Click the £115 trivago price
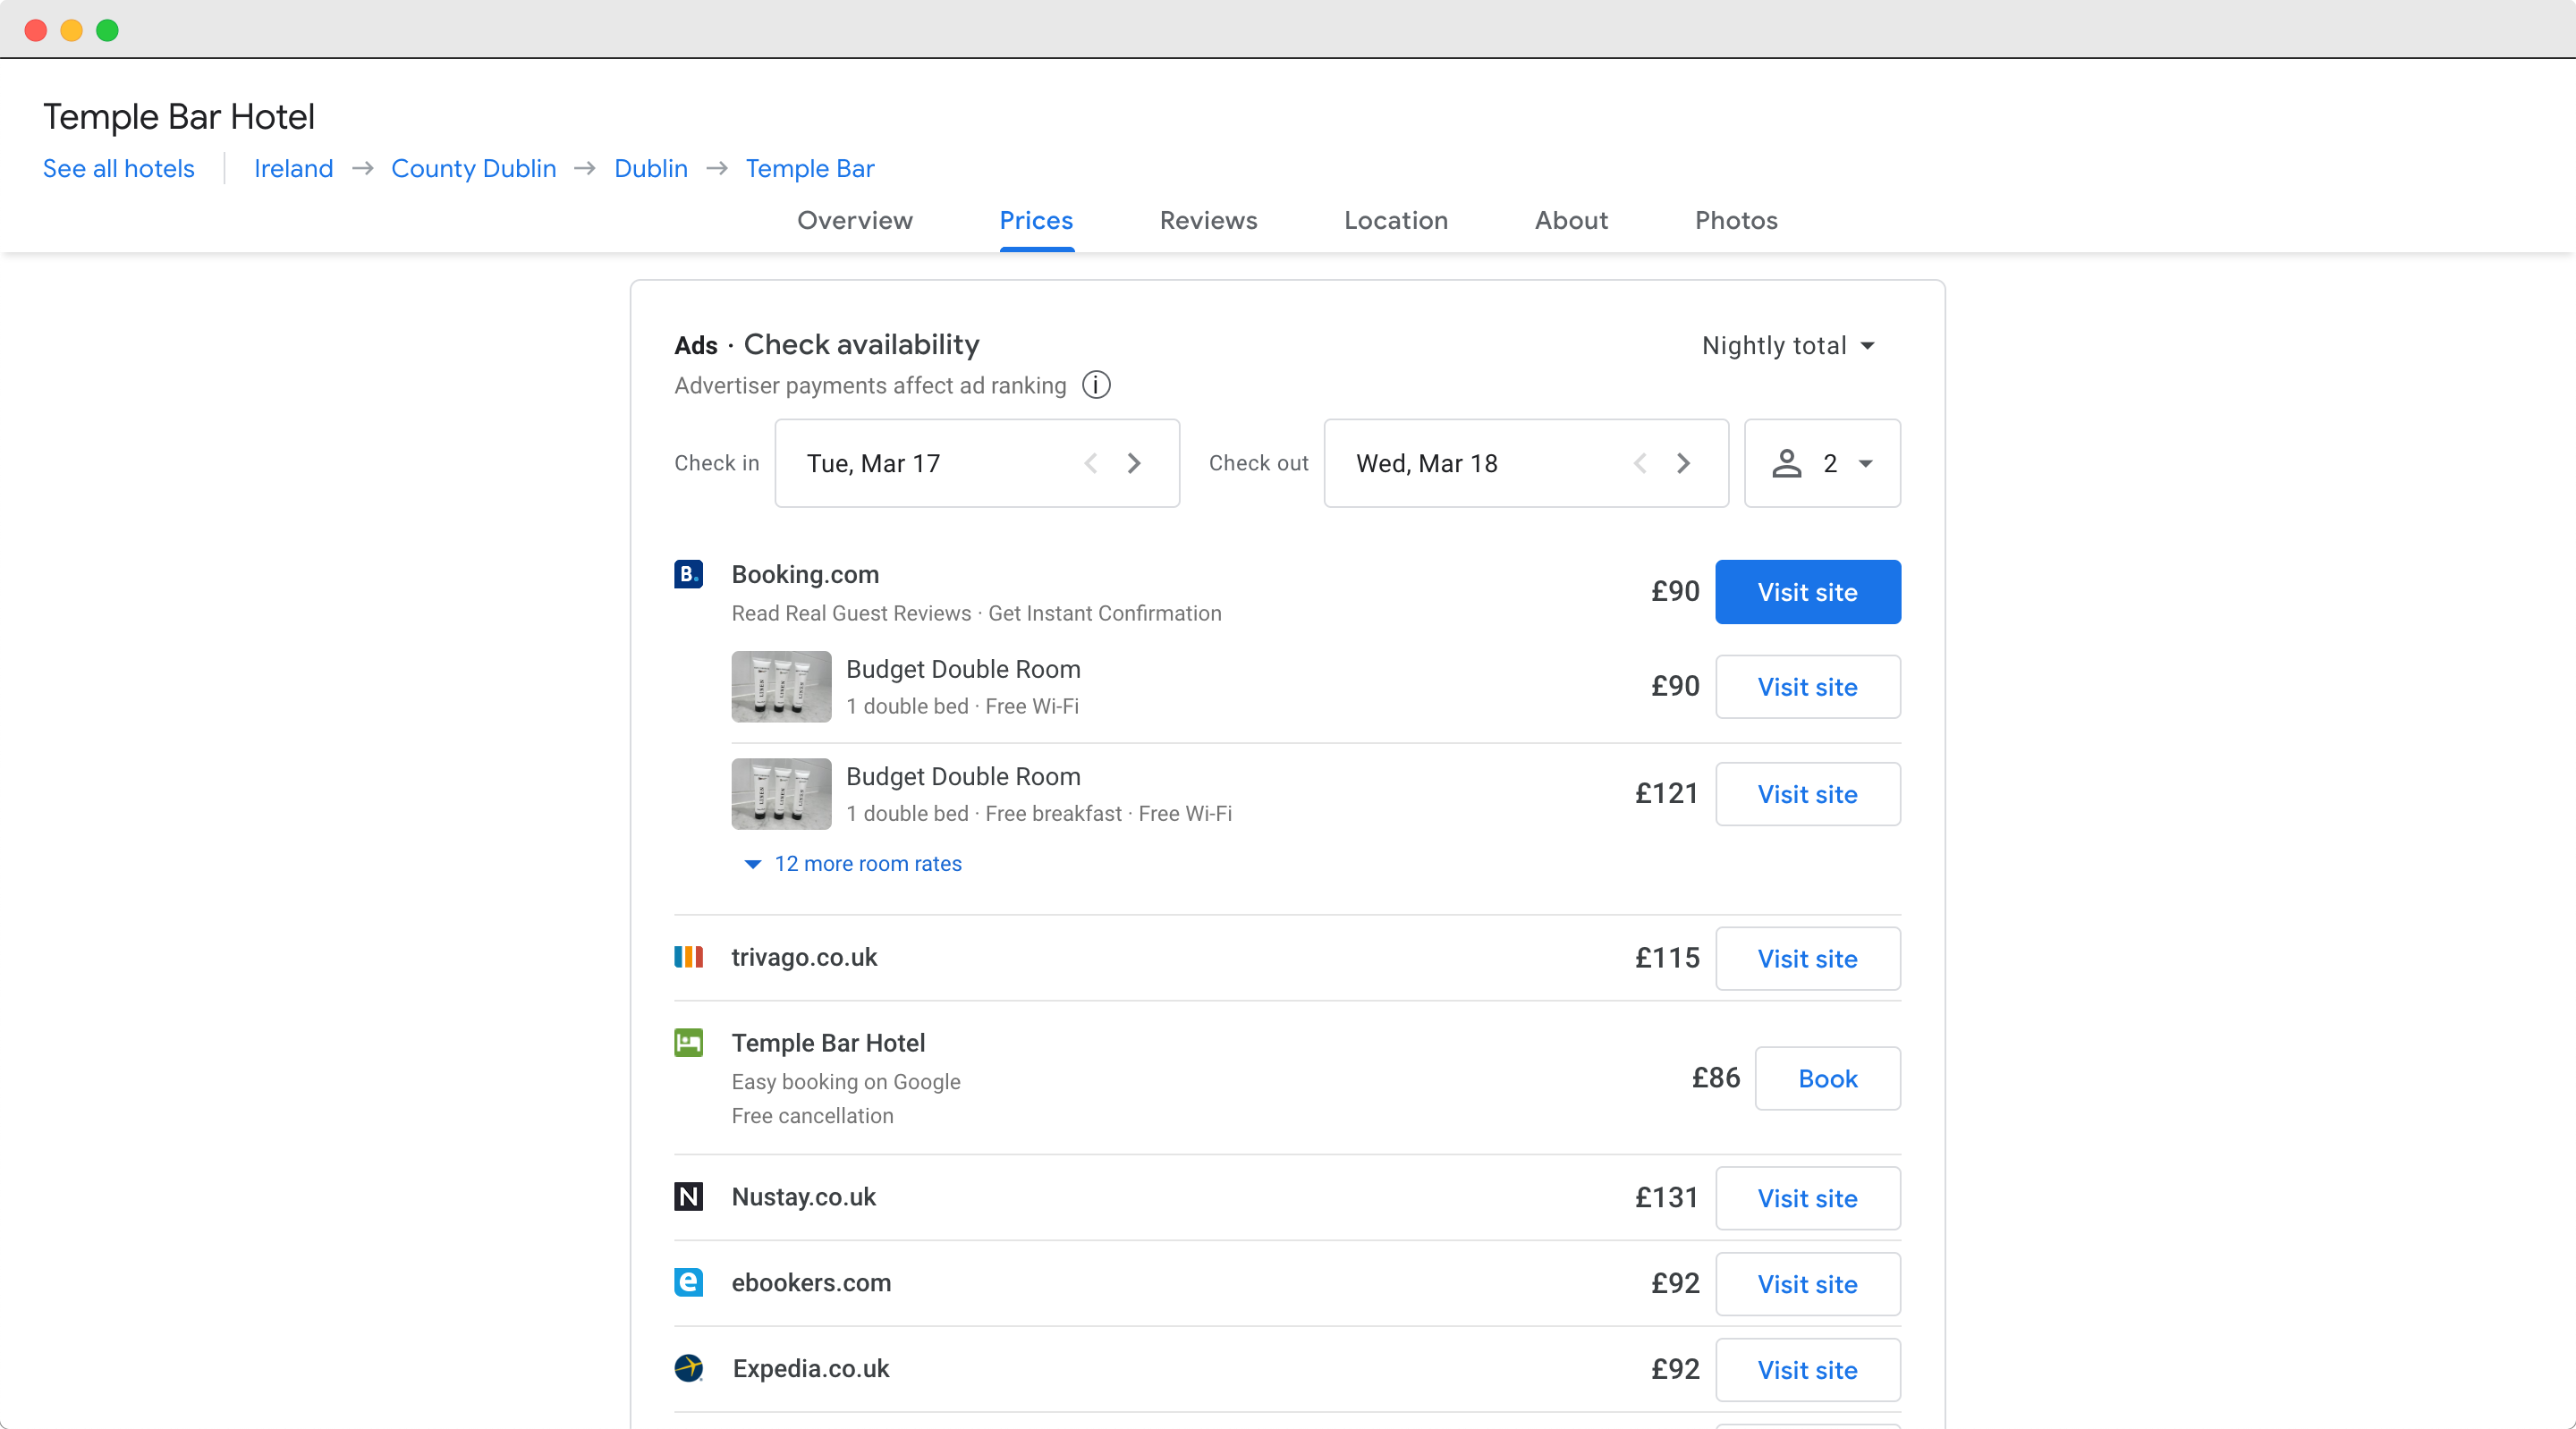Screen dimensions: 2576x1429 pyautogui.click(x=1667, y=958)
